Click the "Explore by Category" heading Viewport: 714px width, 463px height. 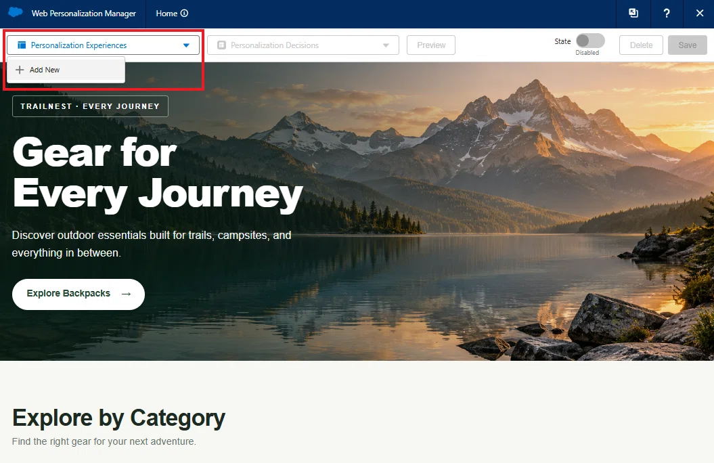tap(119, 418)
